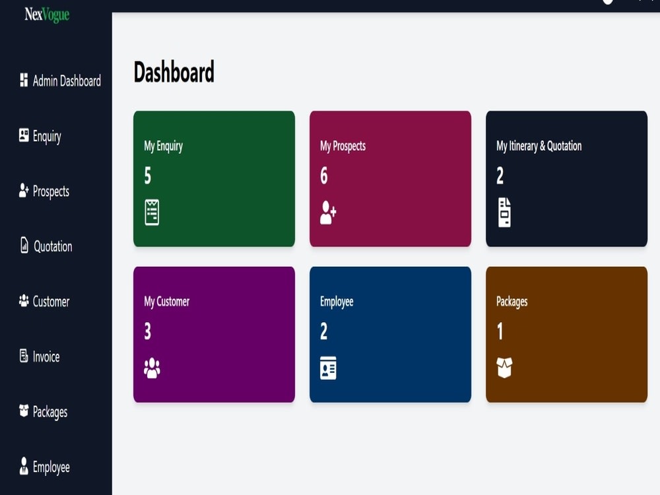
Task: Open Admin Dashboard from the sidebar
Action: coord(60,81)
